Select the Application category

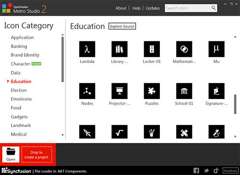tap(22, 37)
